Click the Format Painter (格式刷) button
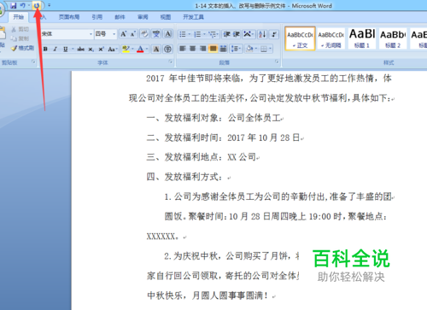 click(x=22, y=48)
